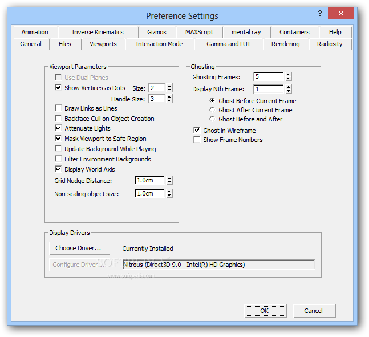Decrease Ghosting Frames with down spinner
The height and width of the screenshot is (337, 369).
click(288, 79)
